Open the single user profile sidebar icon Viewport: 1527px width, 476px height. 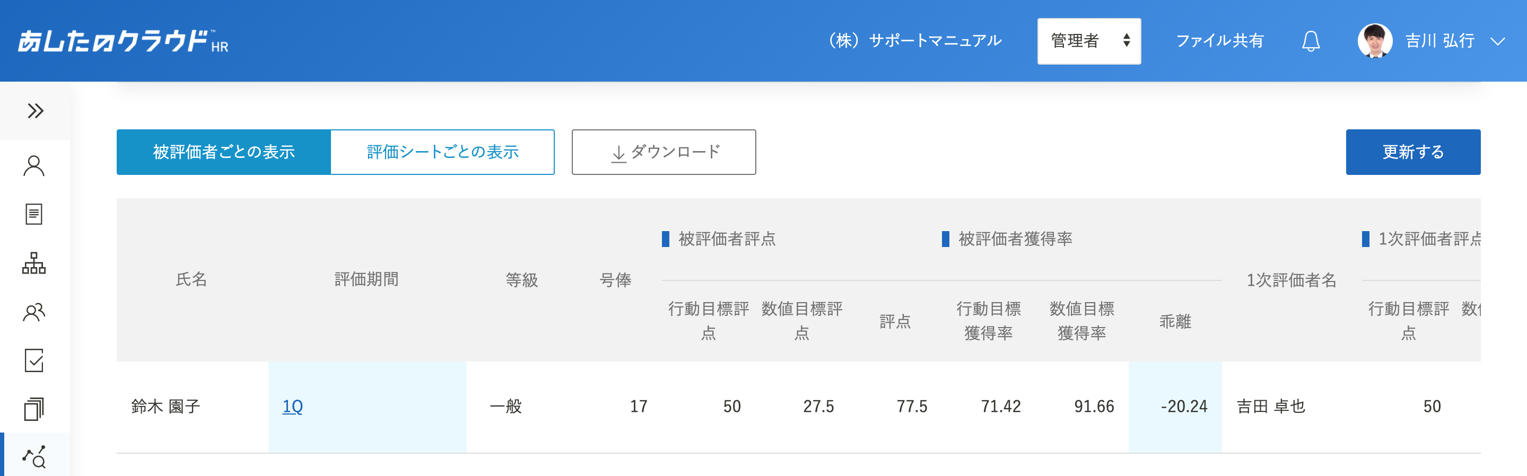(34, 166)
